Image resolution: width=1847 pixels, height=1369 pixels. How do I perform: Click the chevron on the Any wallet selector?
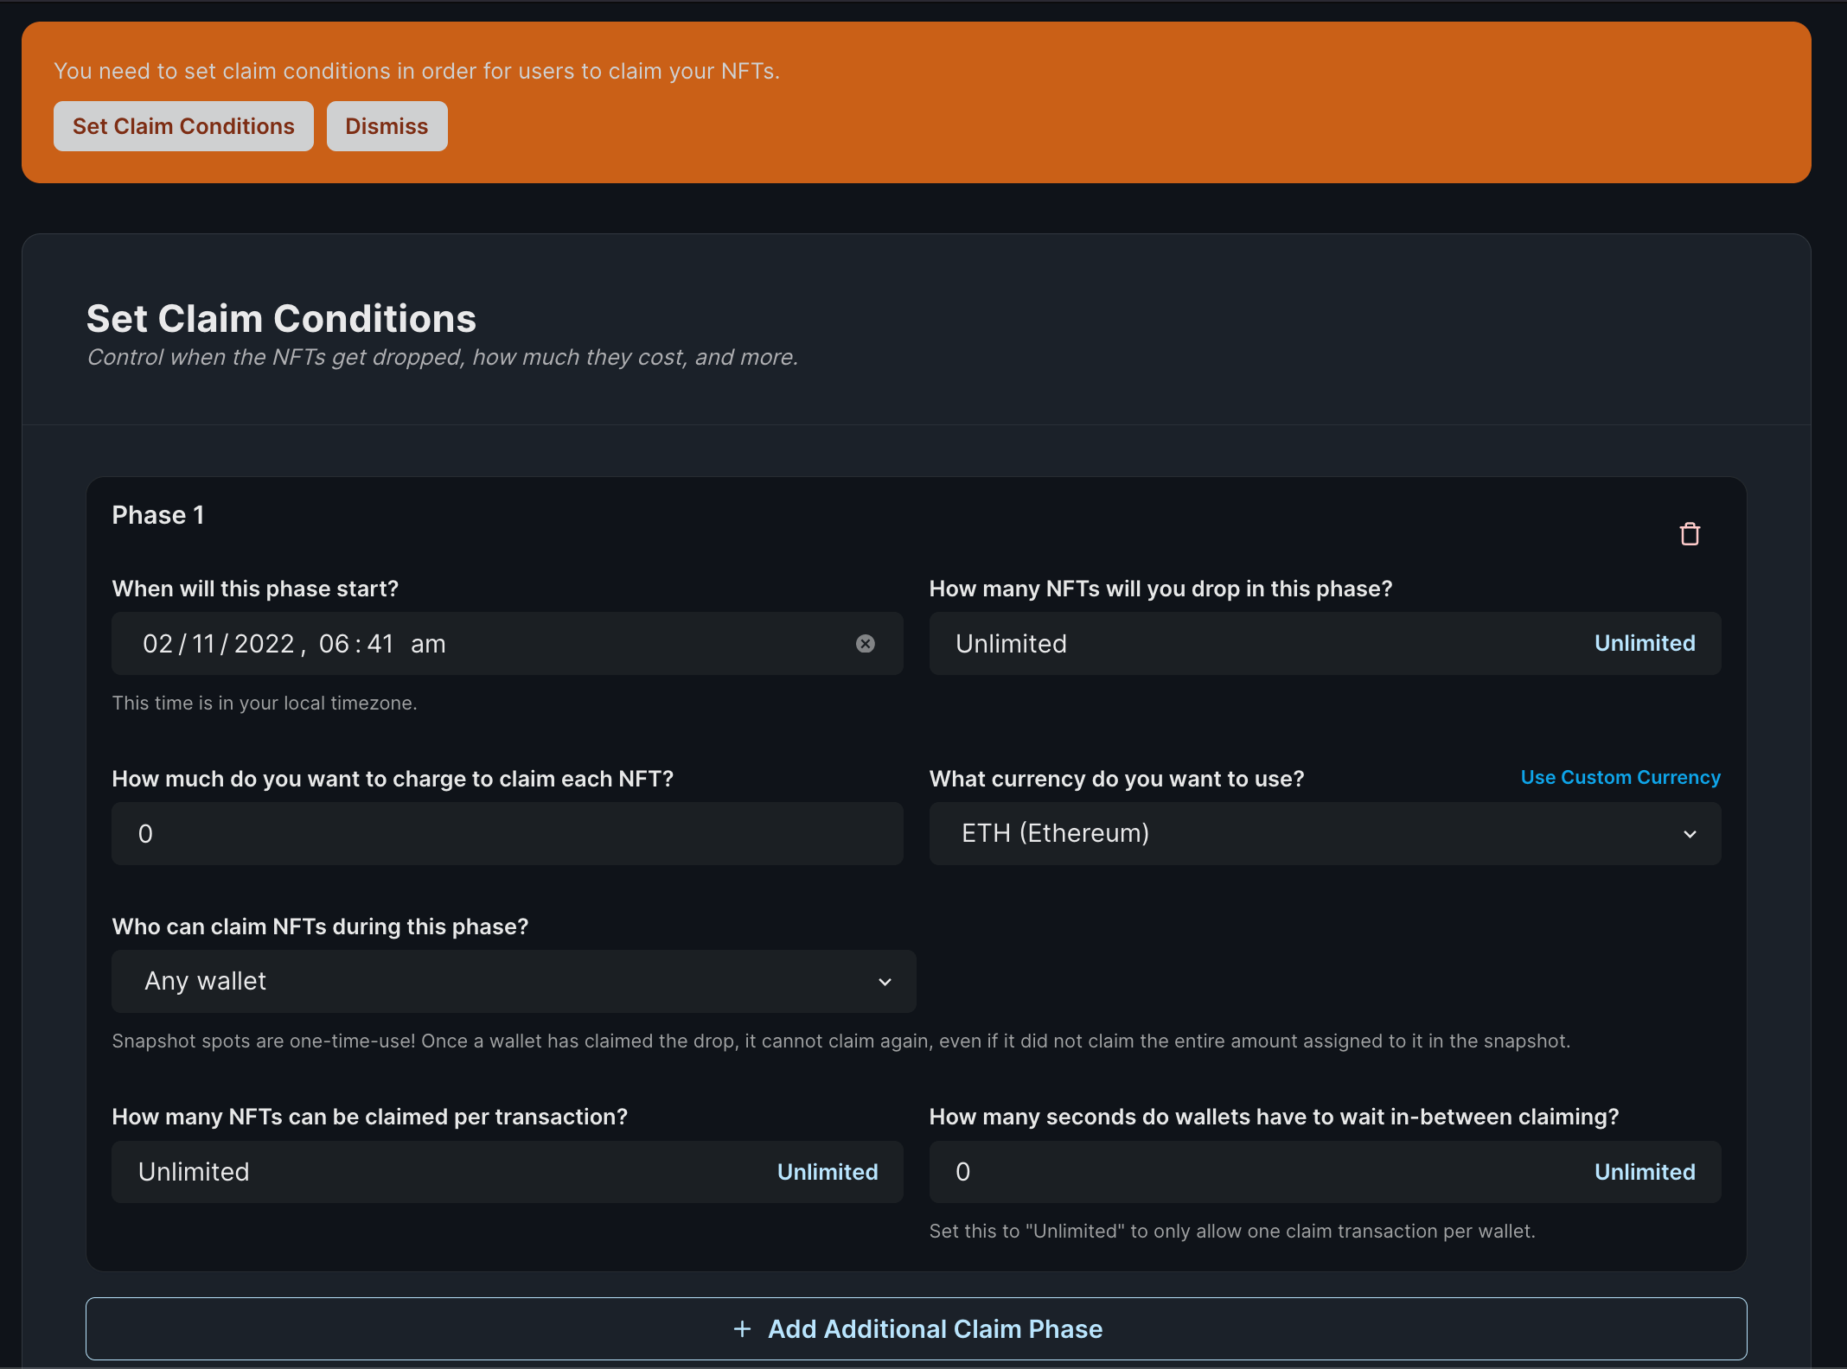pos(884,982)
